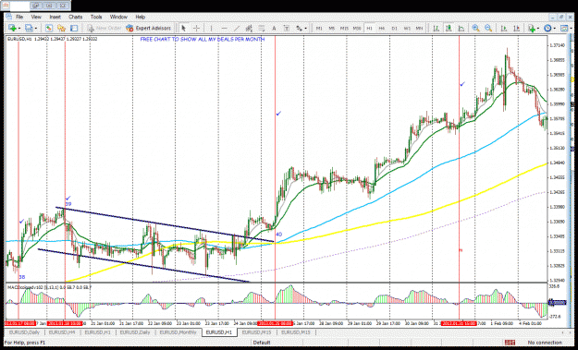Screen dimensions: 578x350
Task: Click the Arrows objects icon
Action: tap(299, 29)
